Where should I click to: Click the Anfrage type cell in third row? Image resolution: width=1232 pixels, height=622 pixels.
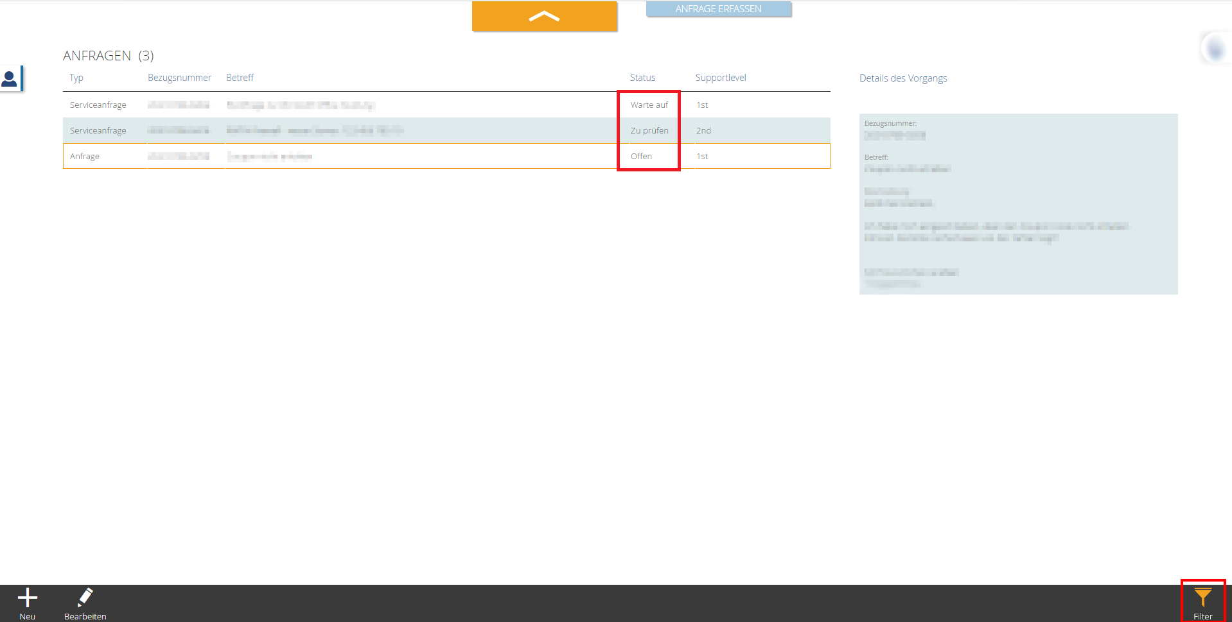tap(85, 156)
